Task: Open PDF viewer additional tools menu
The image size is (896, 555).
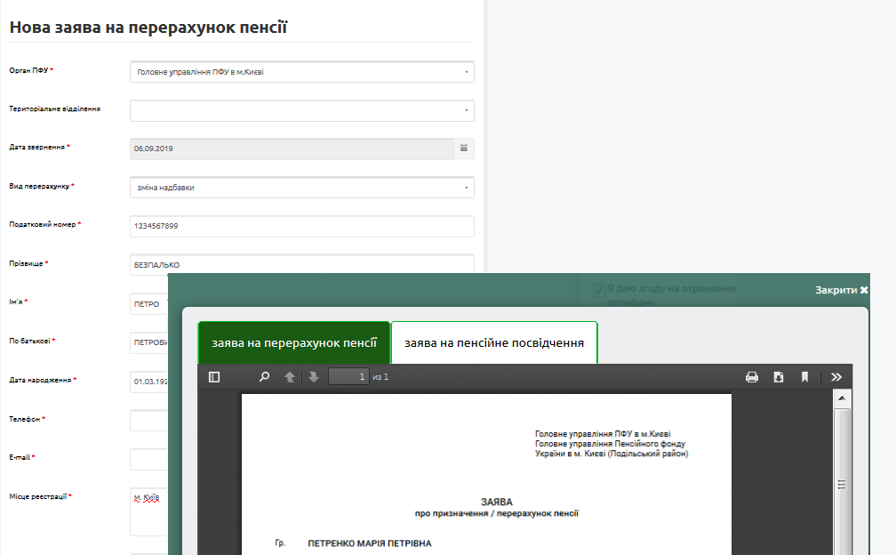Action: [836, 377]
